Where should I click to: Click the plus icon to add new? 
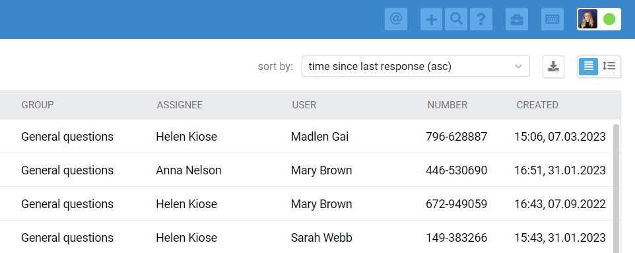click(432, 19)
